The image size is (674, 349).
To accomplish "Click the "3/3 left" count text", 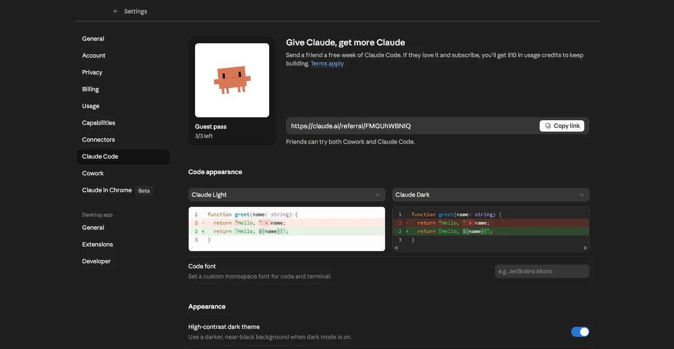I will click(204, 136).
